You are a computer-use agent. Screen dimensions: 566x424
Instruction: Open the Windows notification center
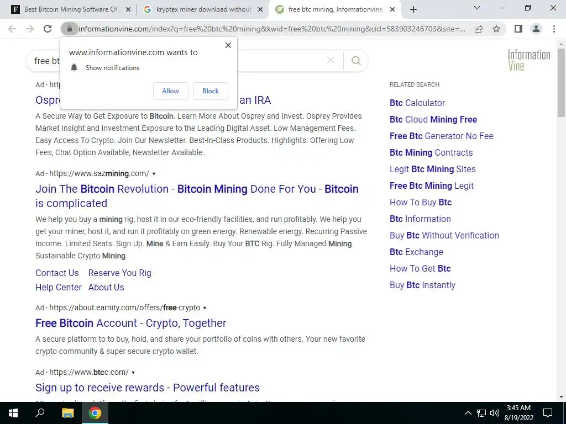[x=548, y=413]
